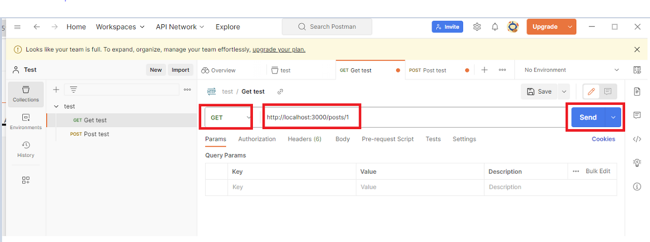This screenshot has width=650, height=242.
Task: Open the Code snippet icon
Action: coord(637,139)
